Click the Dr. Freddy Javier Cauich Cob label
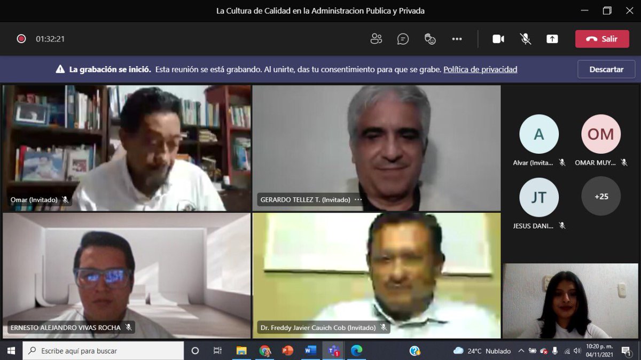The image size is (641, 360). tap(318, 327)
